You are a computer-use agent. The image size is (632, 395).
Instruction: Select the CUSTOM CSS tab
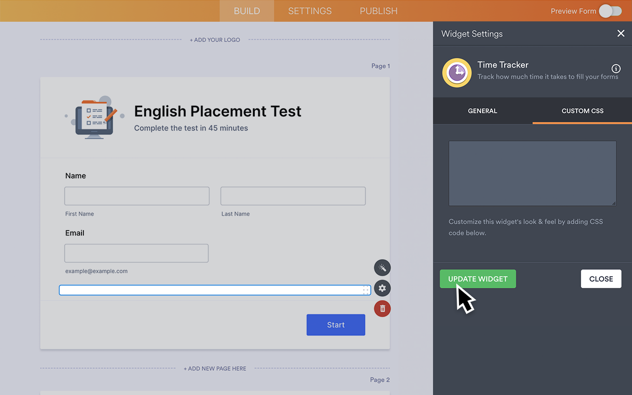coord(582,111)
